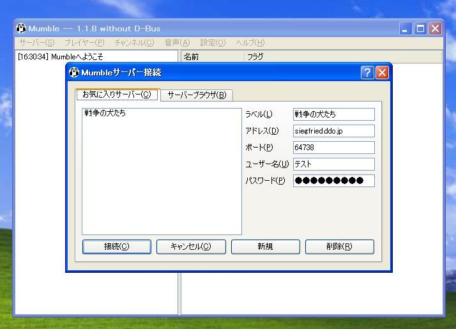
Task: Click the パスワード password field
Action: (x=333, y=181)
